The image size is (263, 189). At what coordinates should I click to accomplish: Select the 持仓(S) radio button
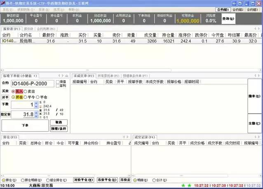pos(4,180)
